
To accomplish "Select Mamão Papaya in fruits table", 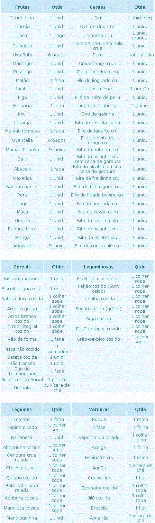I will click(22, 149).
